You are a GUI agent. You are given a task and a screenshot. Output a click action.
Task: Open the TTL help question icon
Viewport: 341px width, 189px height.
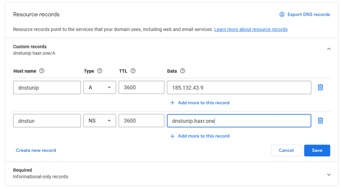(x=133, y=71)
